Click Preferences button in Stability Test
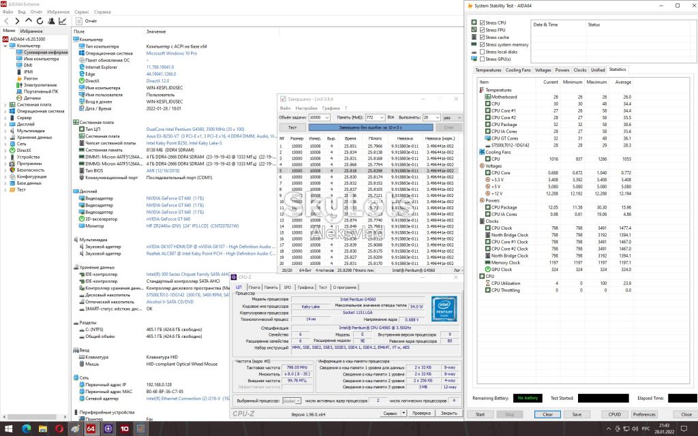This screenshot has height=436, width=698. (644, 414)
